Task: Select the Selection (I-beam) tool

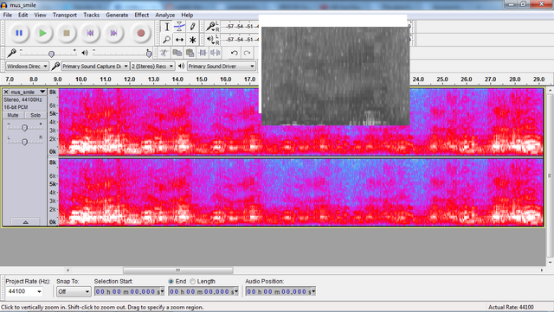Action: 167,27
